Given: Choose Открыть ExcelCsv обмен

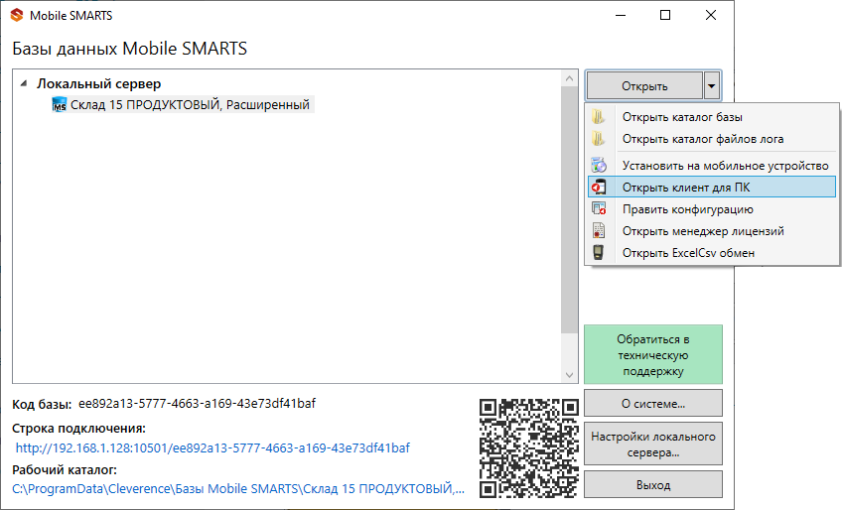Looking at the screenshot, I should coord(711,253).
